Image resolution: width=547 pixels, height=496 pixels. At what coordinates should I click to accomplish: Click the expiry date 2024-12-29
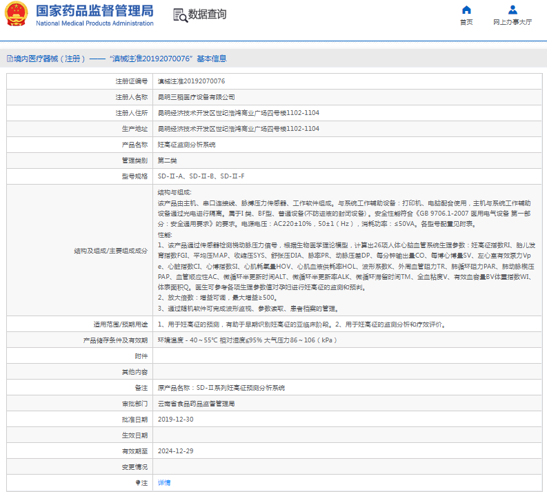point(175,451)
